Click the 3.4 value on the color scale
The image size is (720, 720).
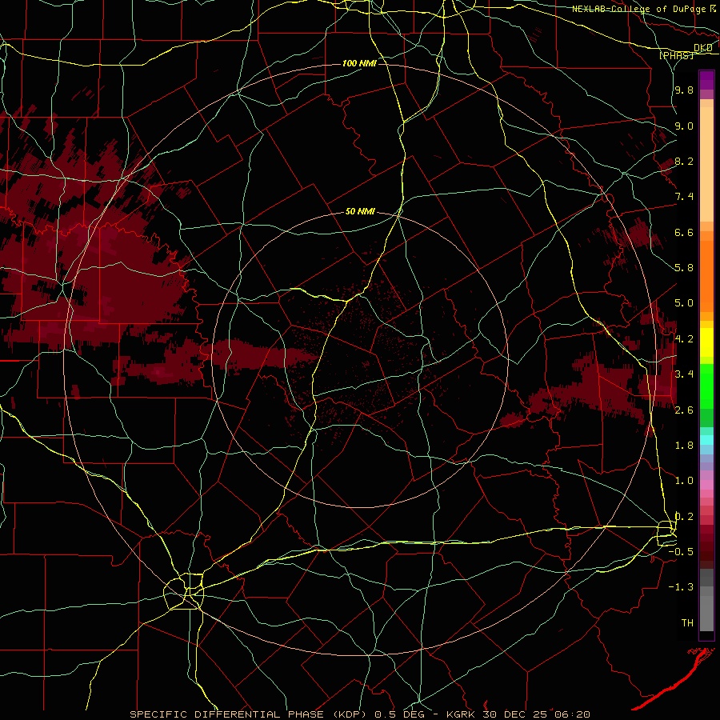[x=684, y=374]
